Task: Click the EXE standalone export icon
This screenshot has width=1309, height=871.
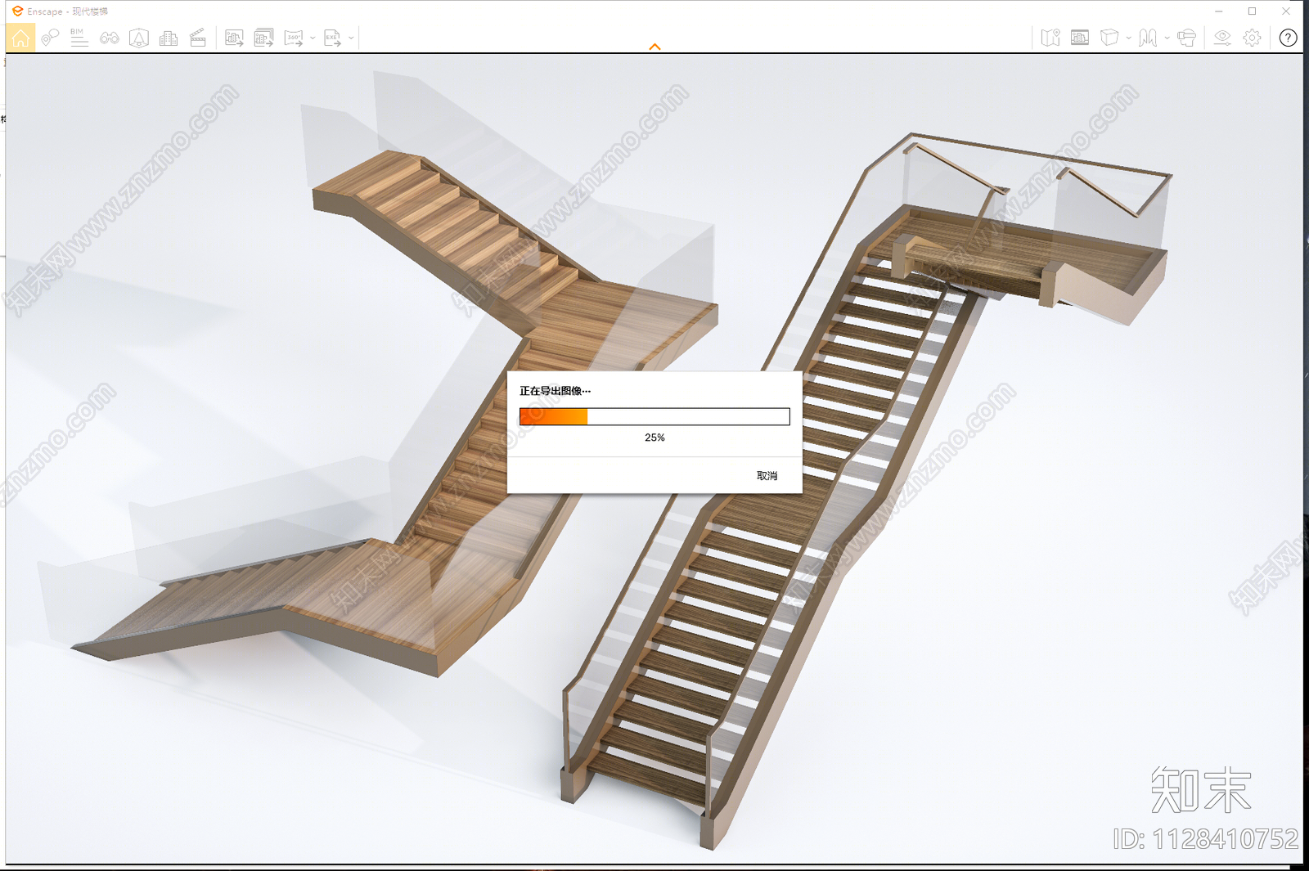Action: tap(332, 38)
